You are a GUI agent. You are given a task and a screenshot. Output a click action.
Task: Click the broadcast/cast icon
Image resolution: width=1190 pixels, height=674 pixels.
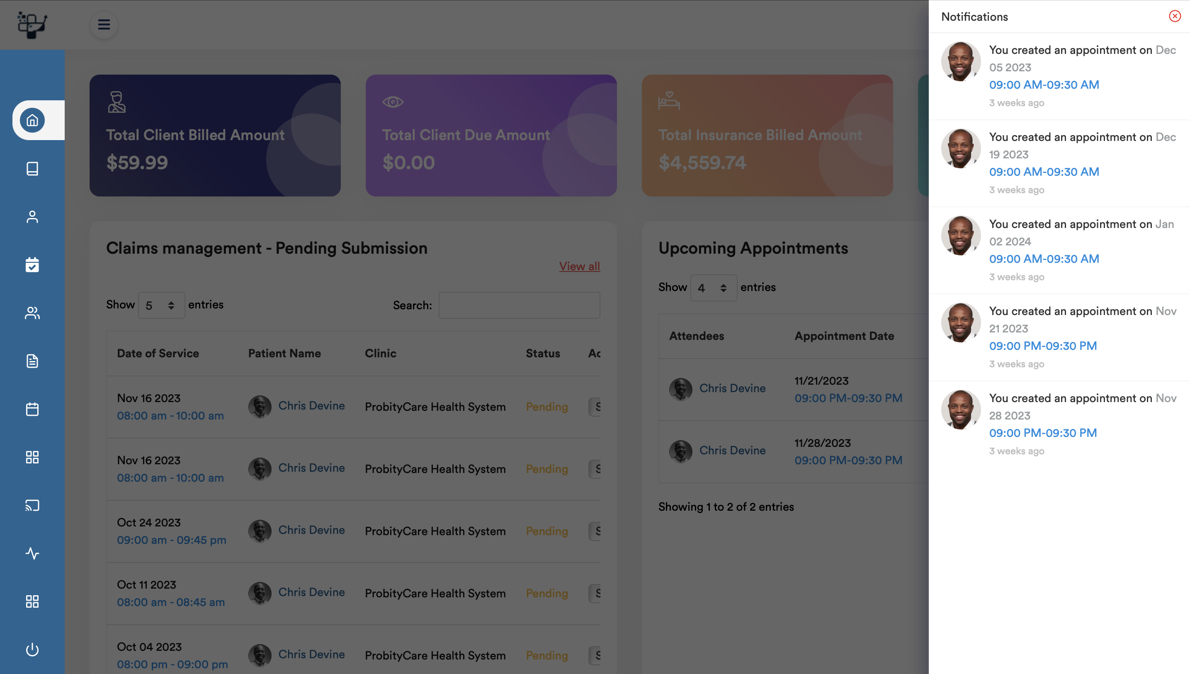[33, 505]
